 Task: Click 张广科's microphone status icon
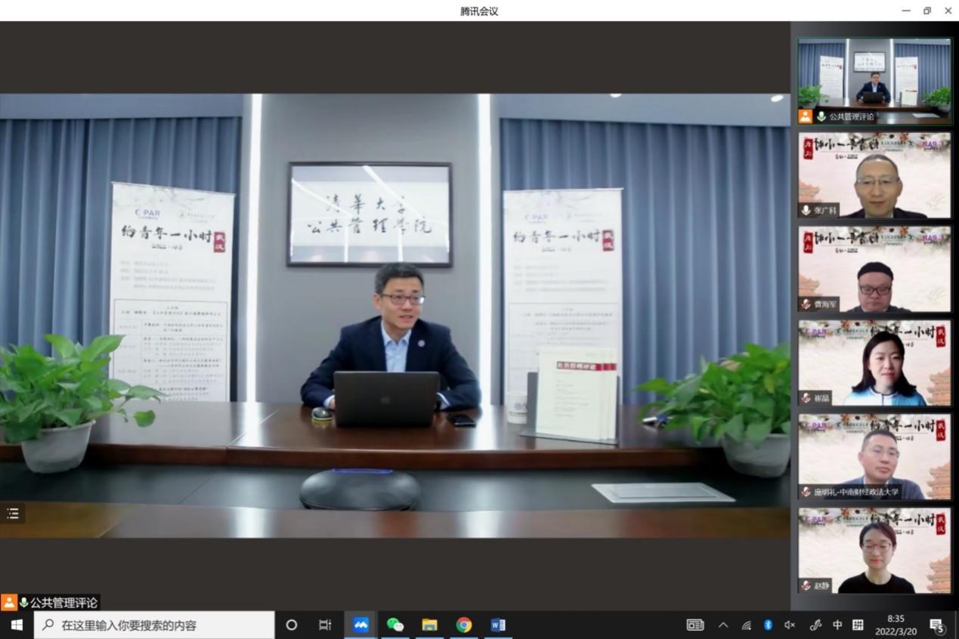point(806,210)
